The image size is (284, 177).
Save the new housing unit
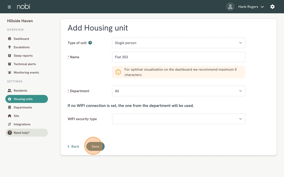click(x=95, y=146)
